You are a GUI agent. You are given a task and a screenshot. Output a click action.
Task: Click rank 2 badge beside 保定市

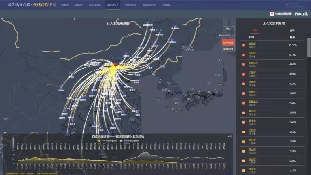pos(244,55)
